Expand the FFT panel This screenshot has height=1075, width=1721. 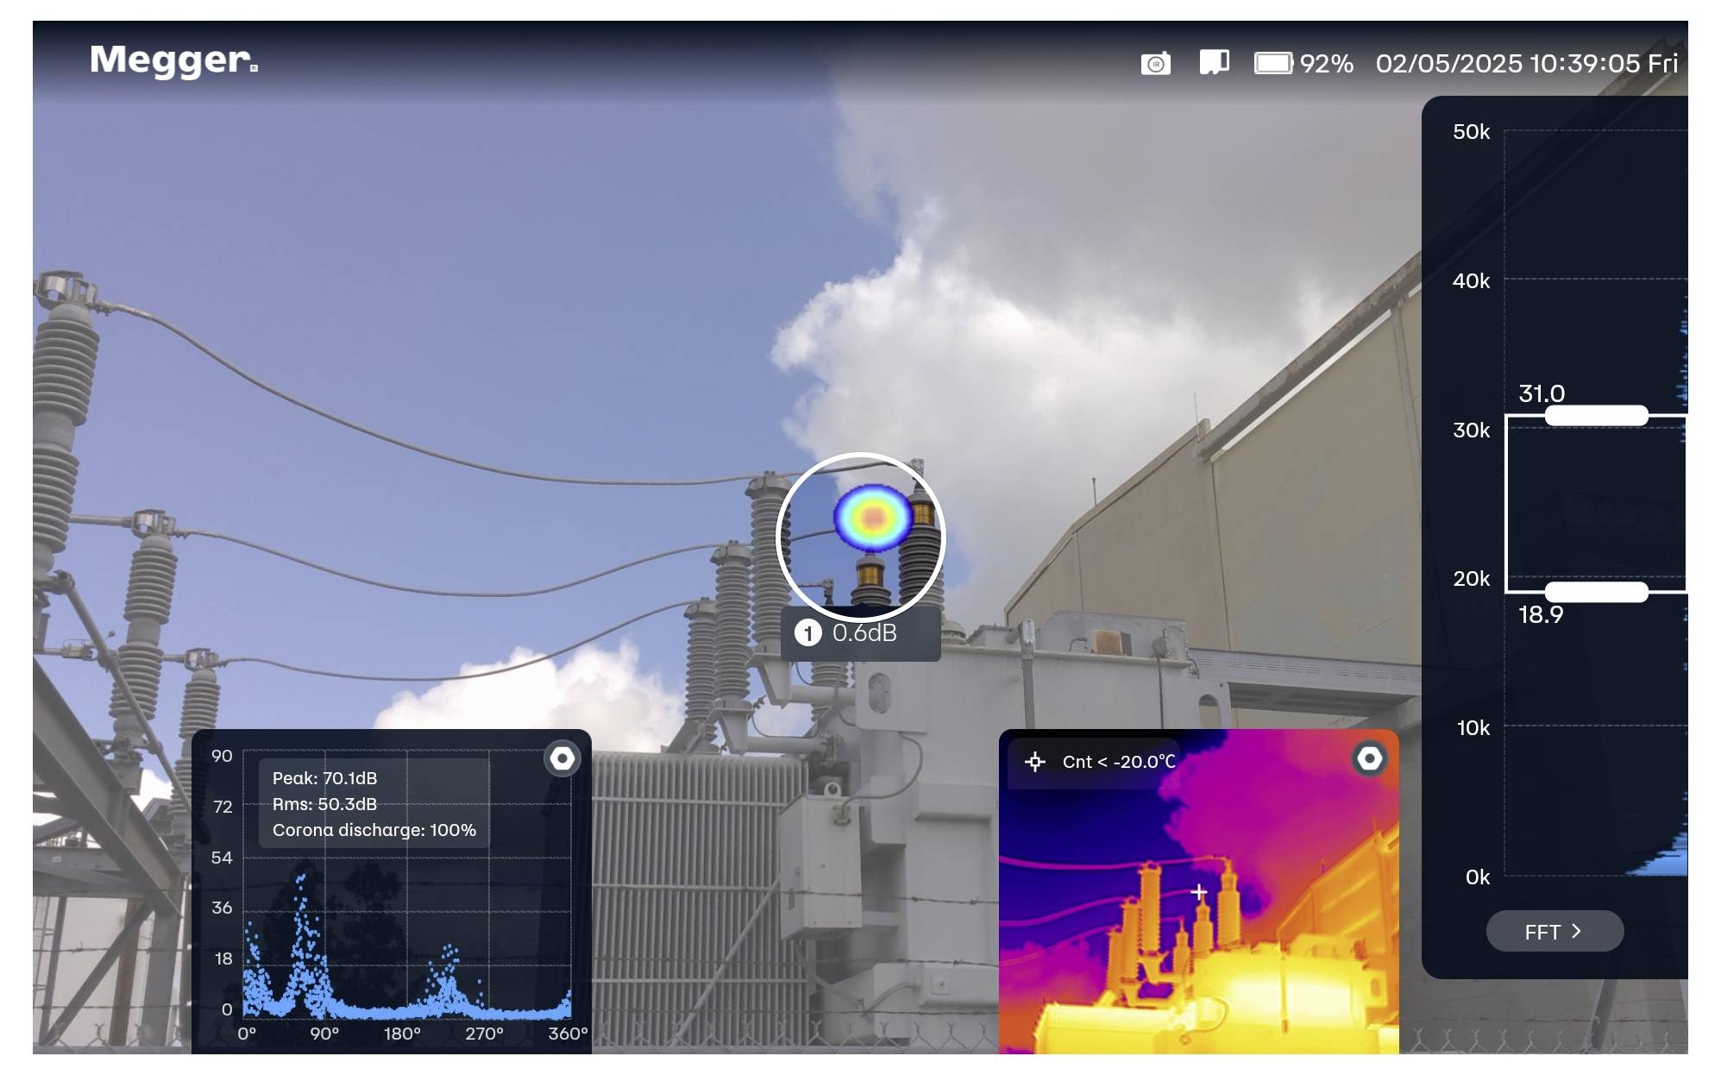point(1555,932)
